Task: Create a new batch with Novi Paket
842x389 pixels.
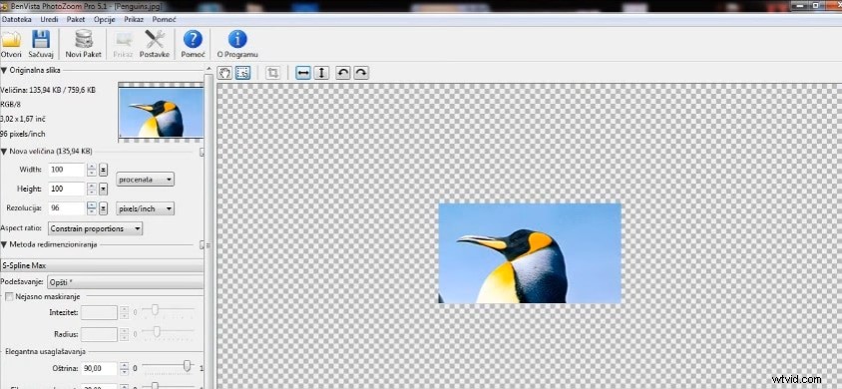Action: [83, 44]
